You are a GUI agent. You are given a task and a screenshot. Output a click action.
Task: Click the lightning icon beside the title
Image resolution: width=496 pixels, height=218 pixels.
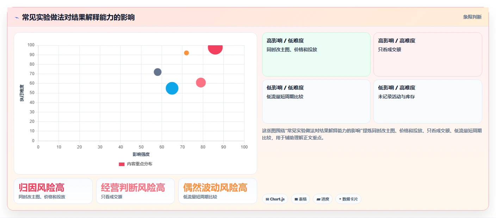pyautogui.click(x=17, y=18)
